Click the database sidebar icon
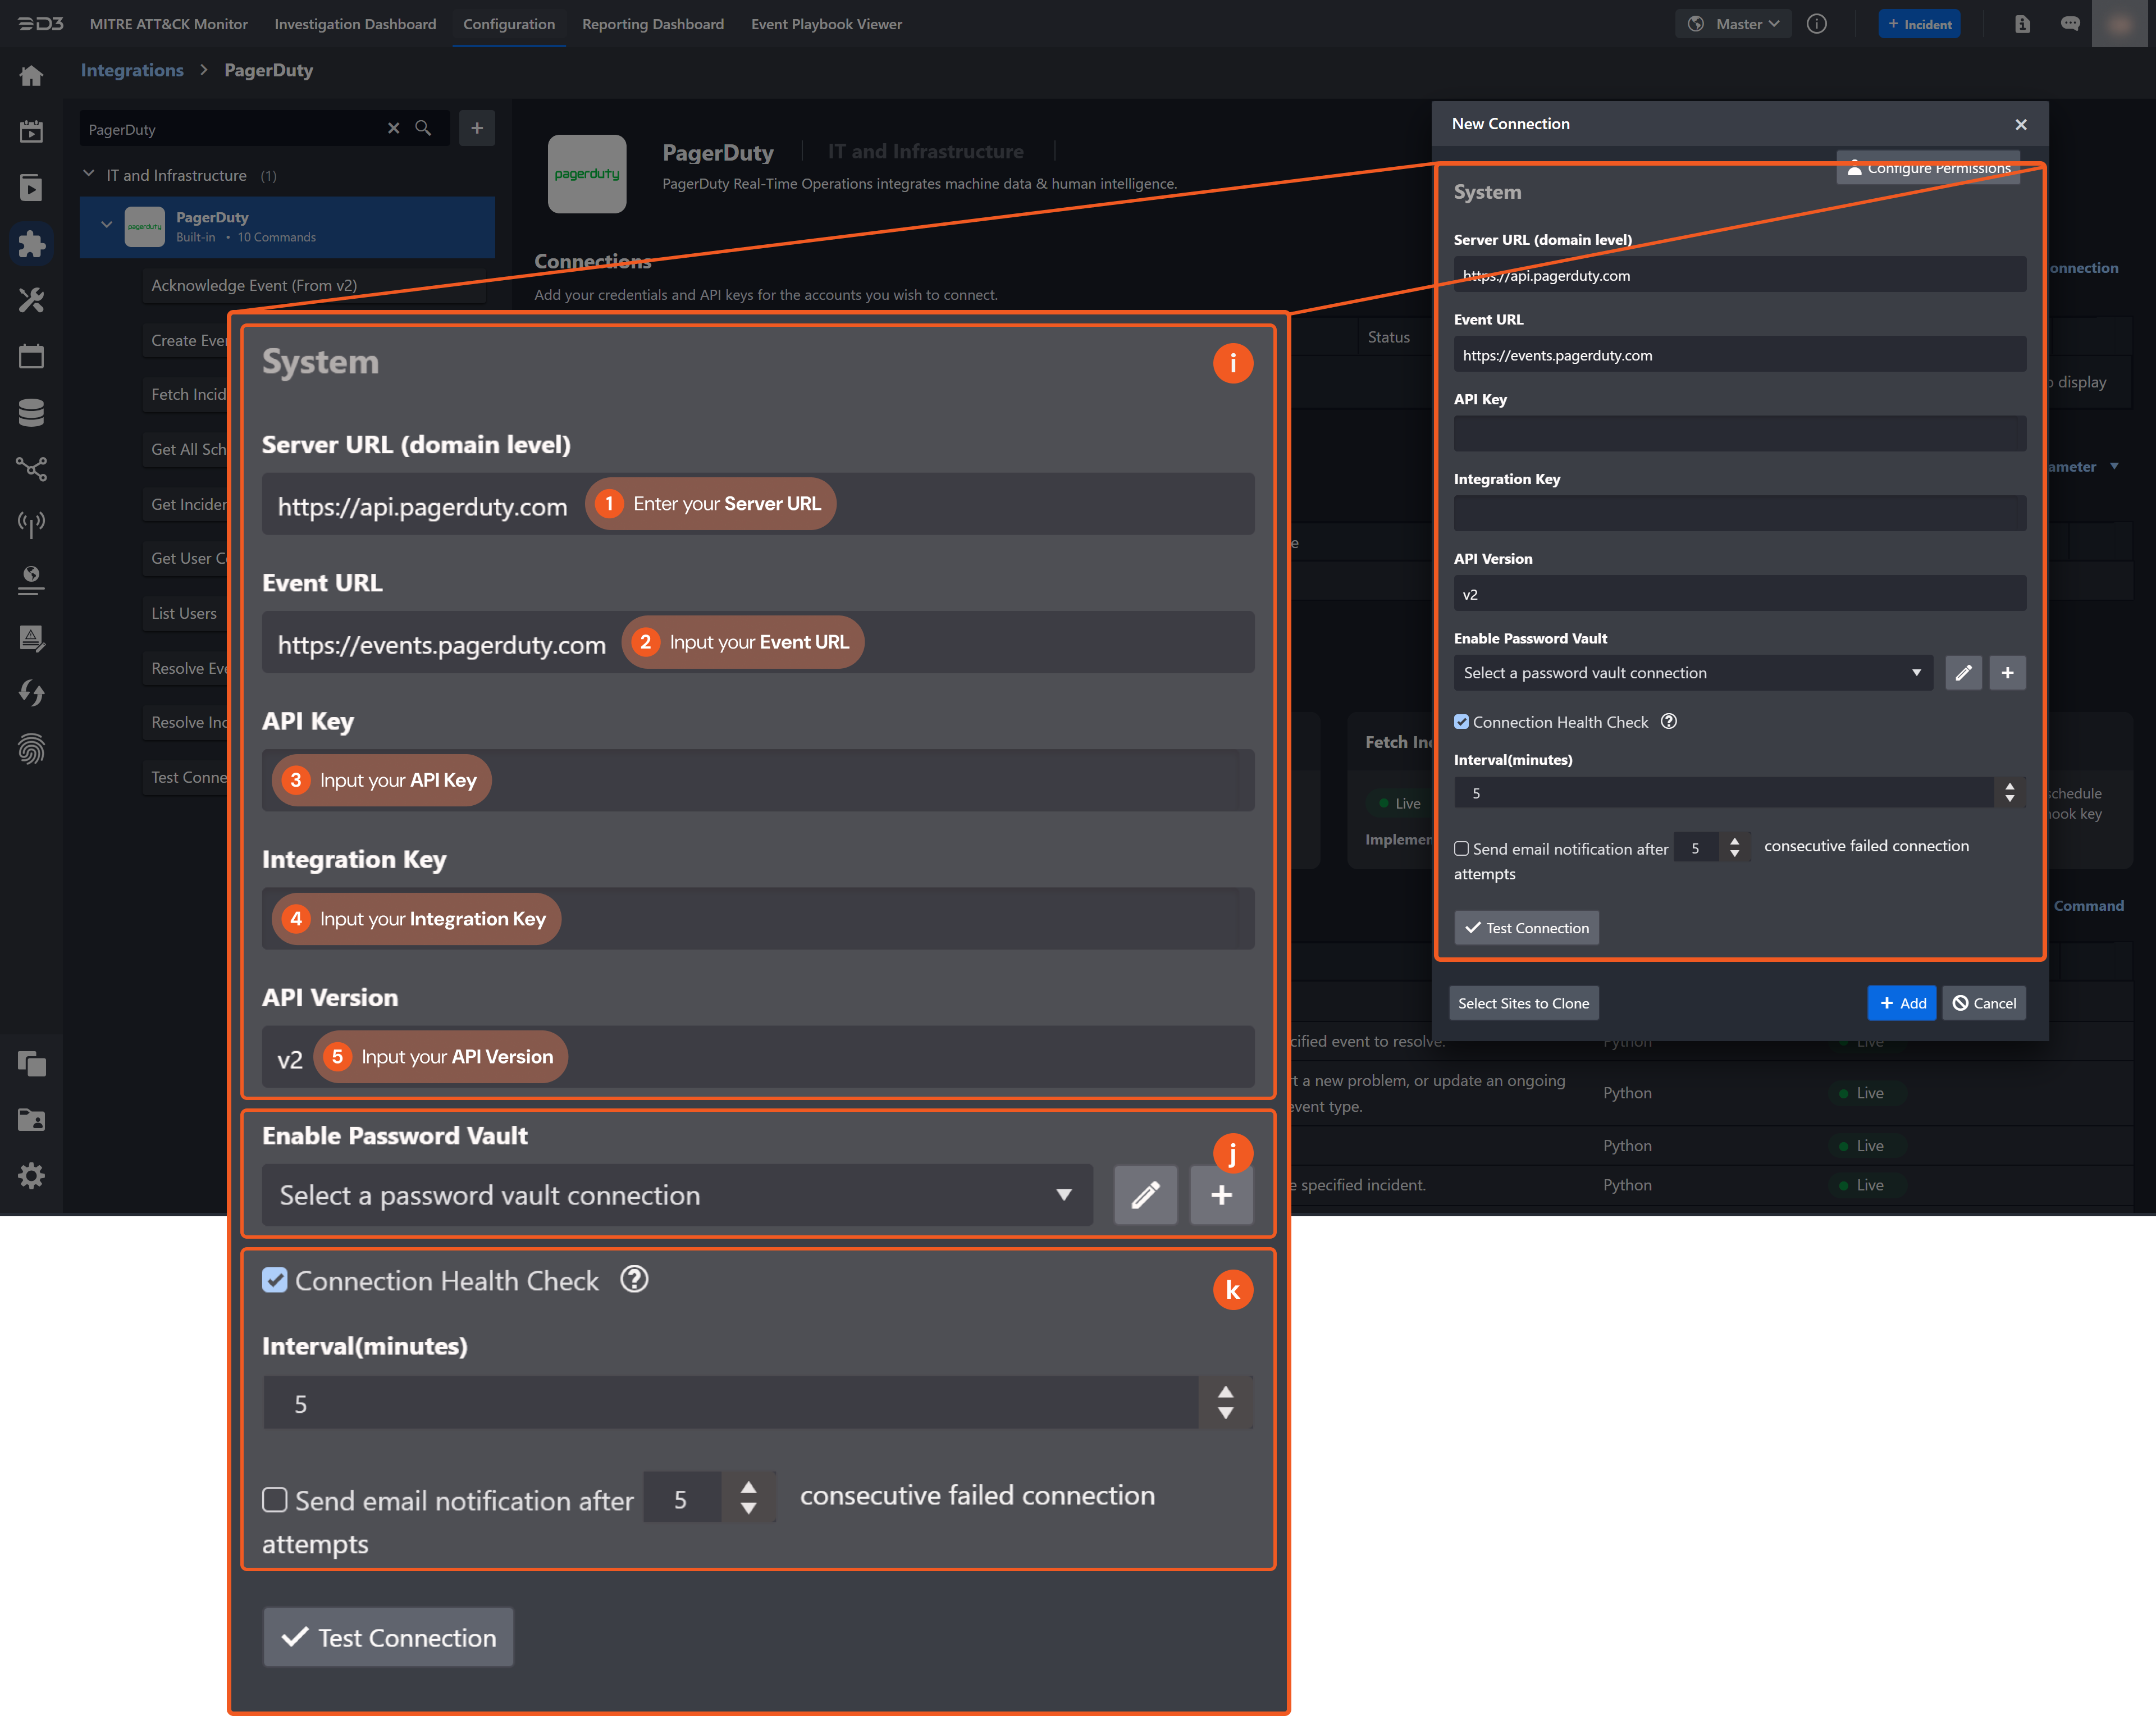The width and height of the screenshot is (2156, 1716). coord(31,412)
